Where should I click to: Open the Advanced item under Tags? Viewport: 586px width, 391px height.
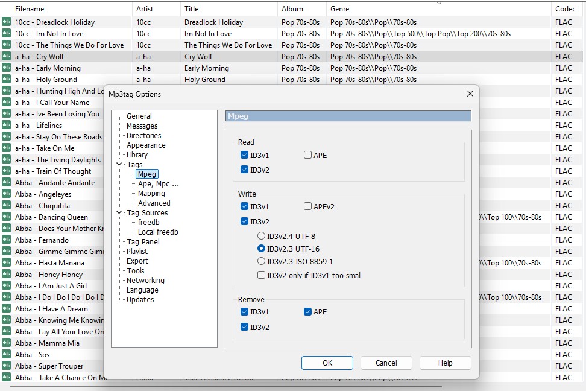click(154, 203)
